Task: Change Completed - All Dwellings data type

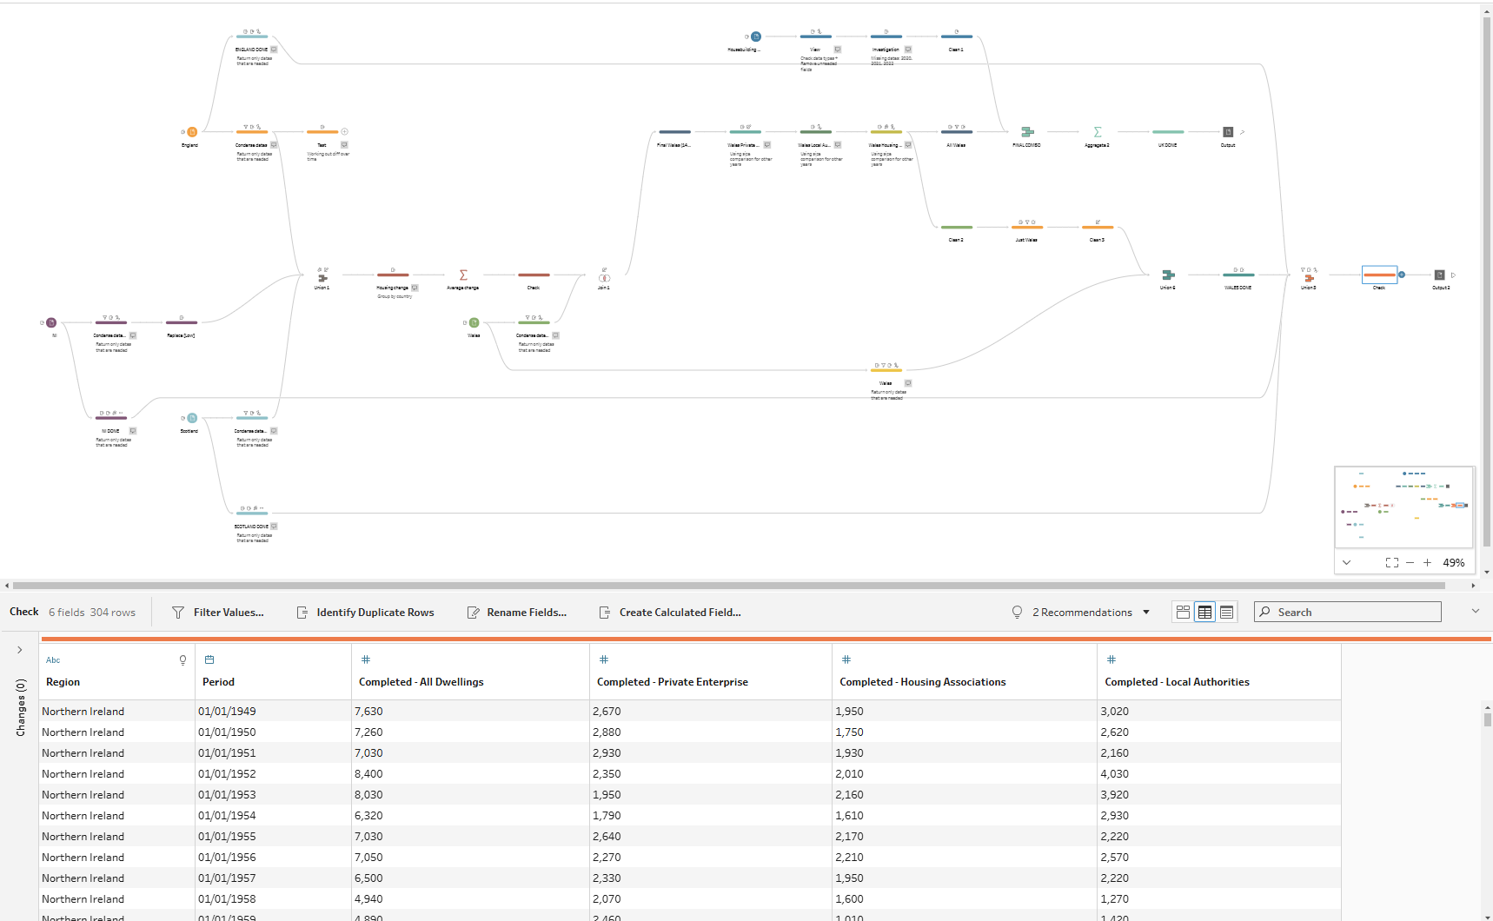Action: pos(366,660)
